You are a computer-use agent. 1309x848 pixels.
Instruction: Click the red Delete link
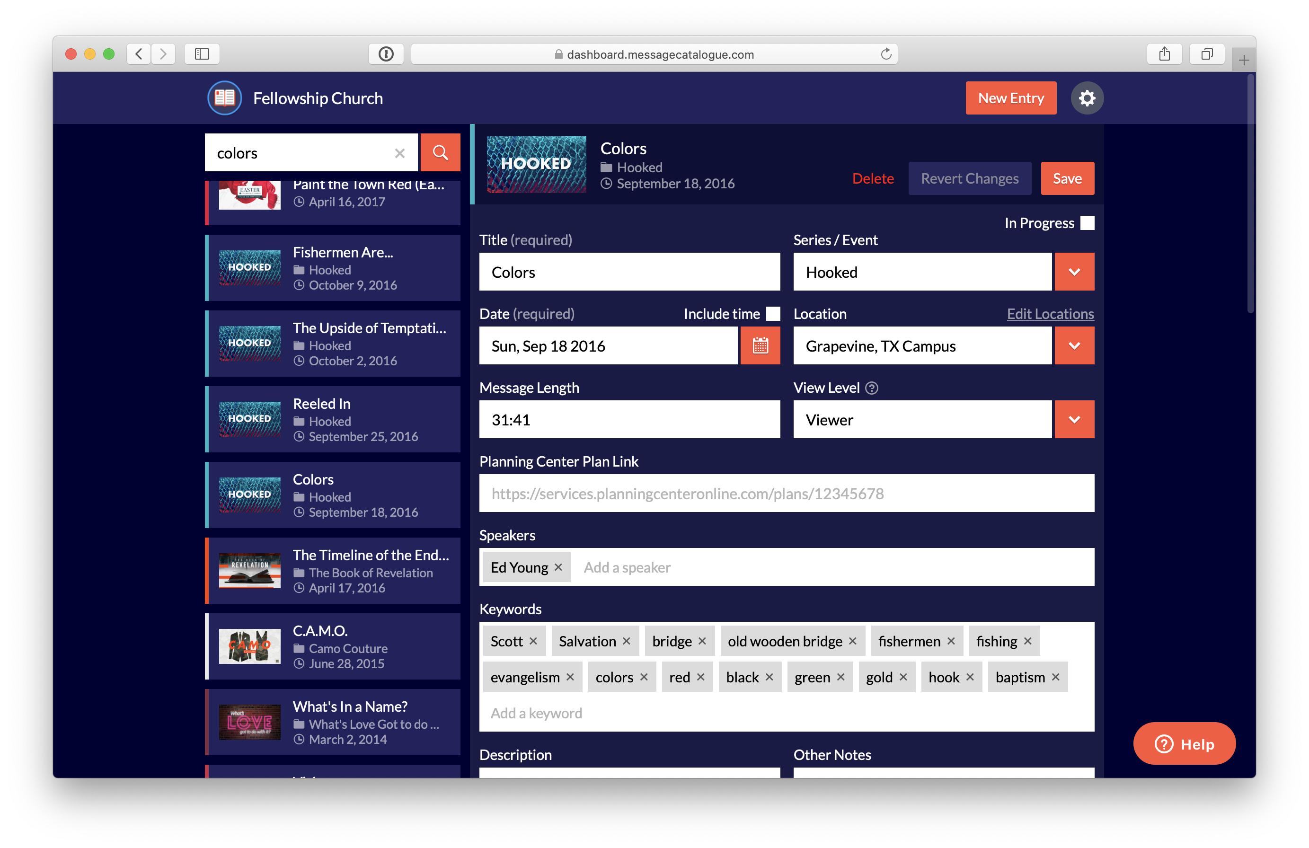point(873,178)
